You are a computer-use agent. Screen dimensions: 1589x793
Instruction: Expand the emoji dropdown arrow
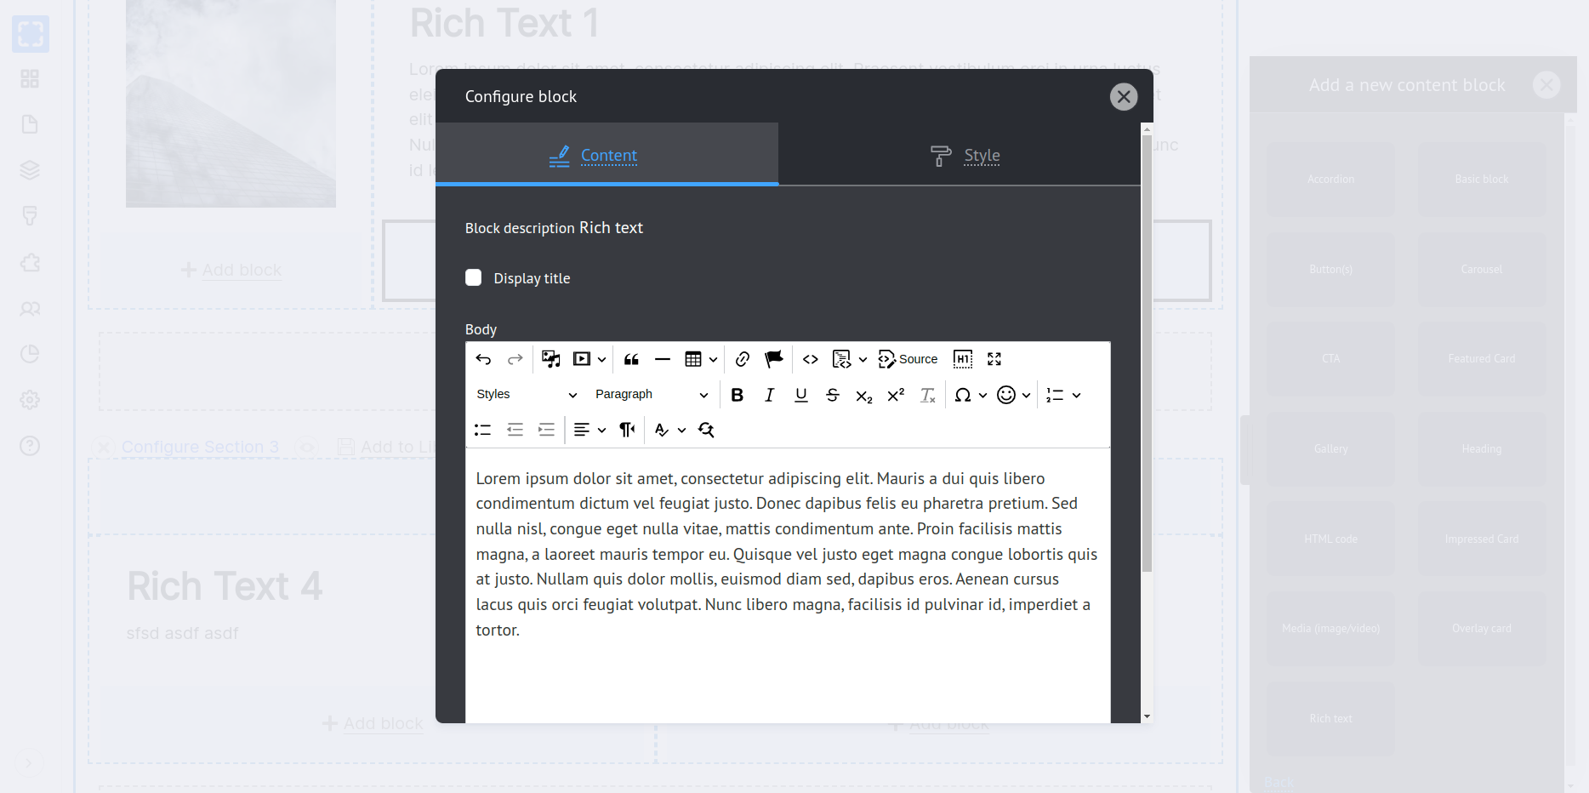[1026, 396]
